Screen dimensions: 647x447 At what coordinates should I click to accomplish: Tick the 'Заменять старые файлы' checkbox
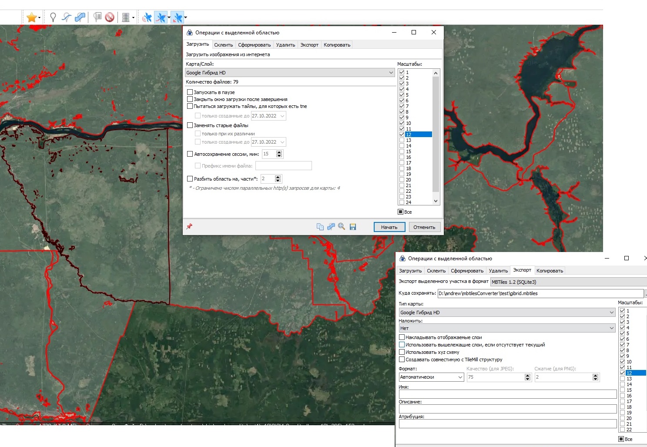[x=190, y=125]
